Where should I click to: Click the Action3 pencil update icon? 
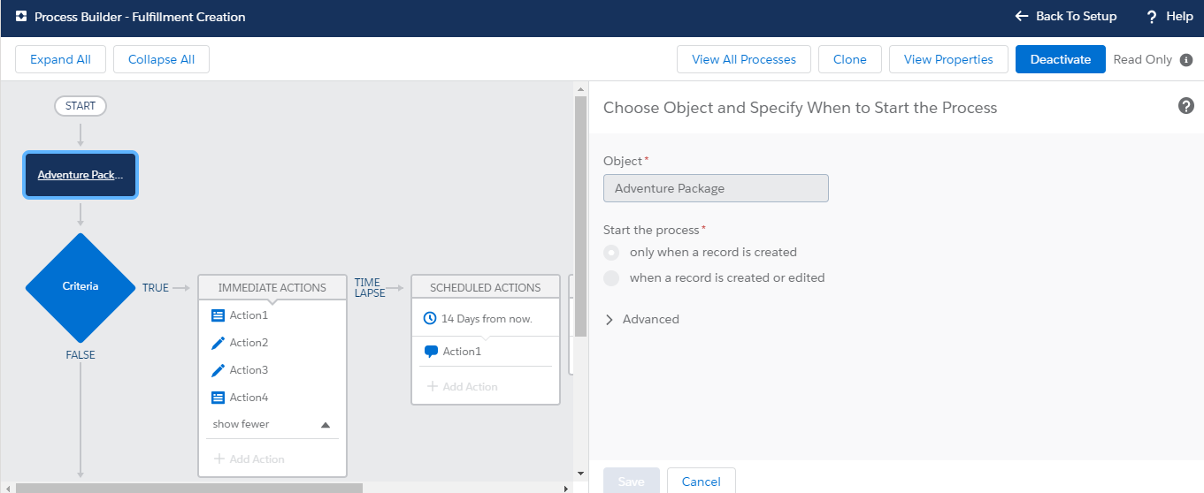[x=219, y=370]
